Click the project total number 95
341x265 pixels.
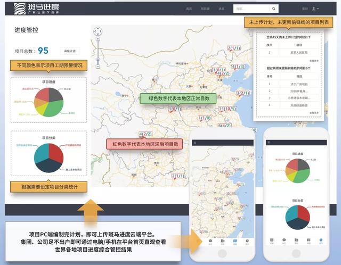tap(43, 51)
